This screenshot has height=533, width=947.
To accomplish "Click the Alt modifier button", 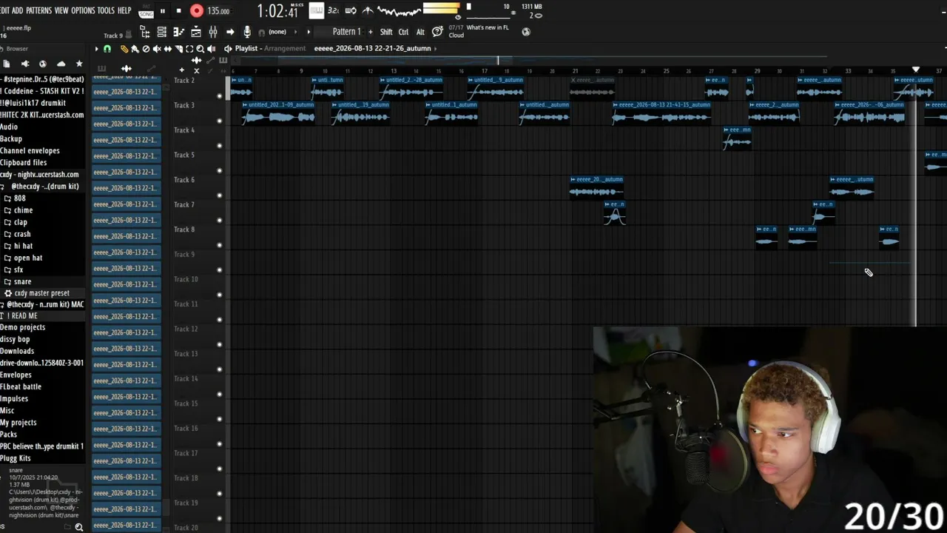I will tap(420, 32).
